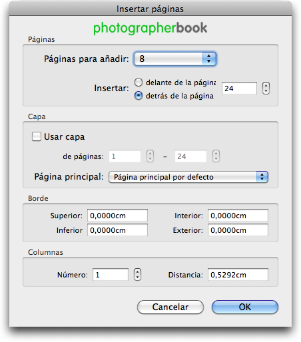Click the Interior border field

click(x=238, y=216)
